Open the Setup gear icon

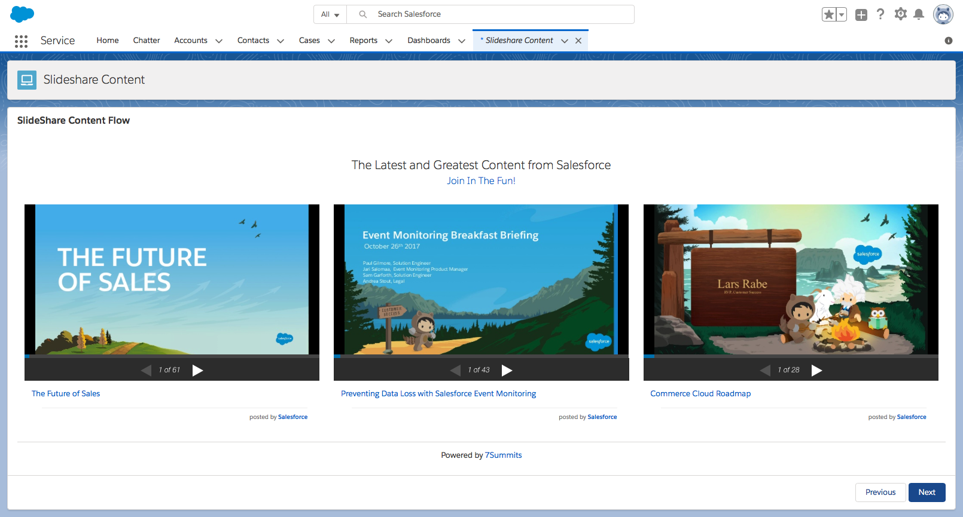click(900, 14)
